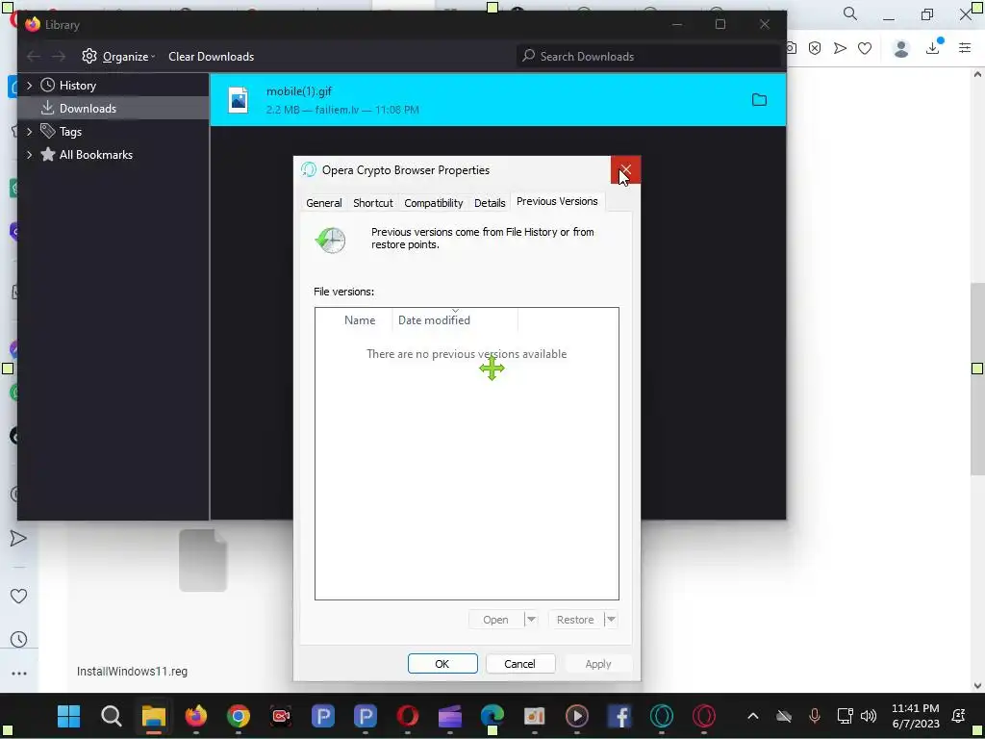
Task: Close the Opera Crypto Browser Properties dialog
Action: [x=625, y=169]
